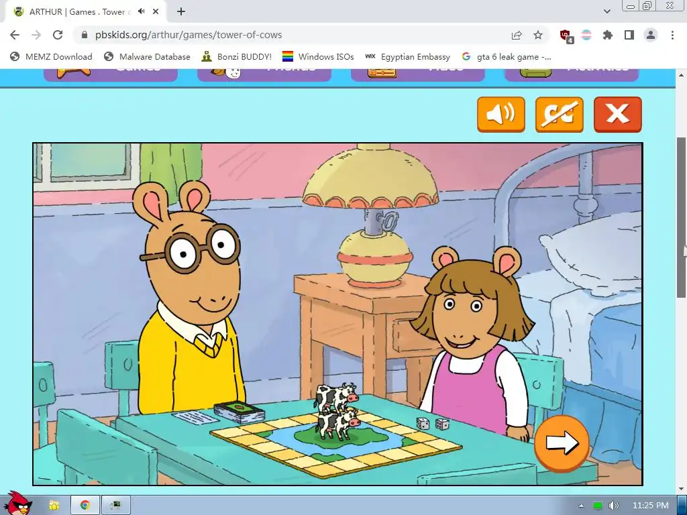Click the top cow on the tower
Viewport: 687px width, 515px height.
coord(335,396)
